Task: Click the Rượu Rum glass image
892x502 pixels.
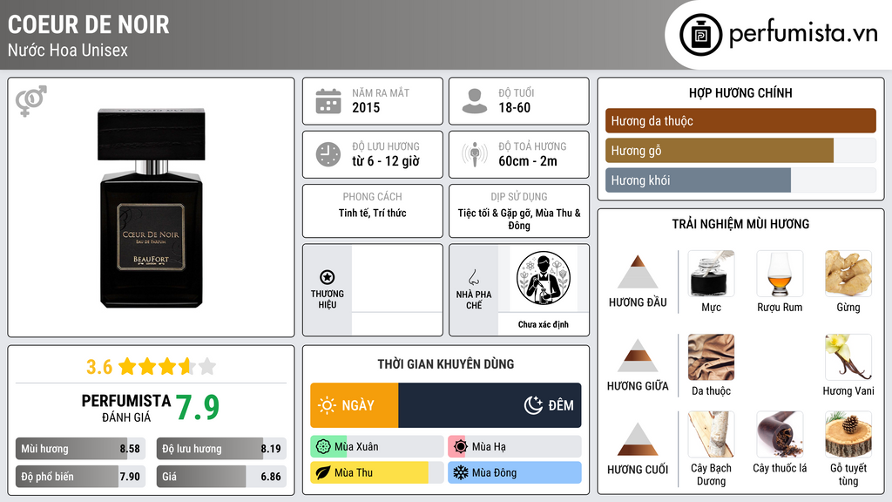Action: tap(780, 274)
